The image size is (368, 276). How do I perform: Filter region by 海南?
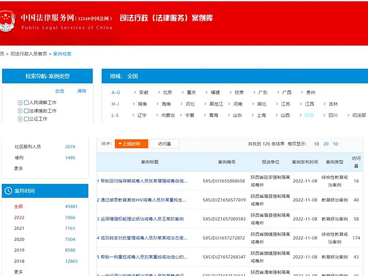(166, 104)
